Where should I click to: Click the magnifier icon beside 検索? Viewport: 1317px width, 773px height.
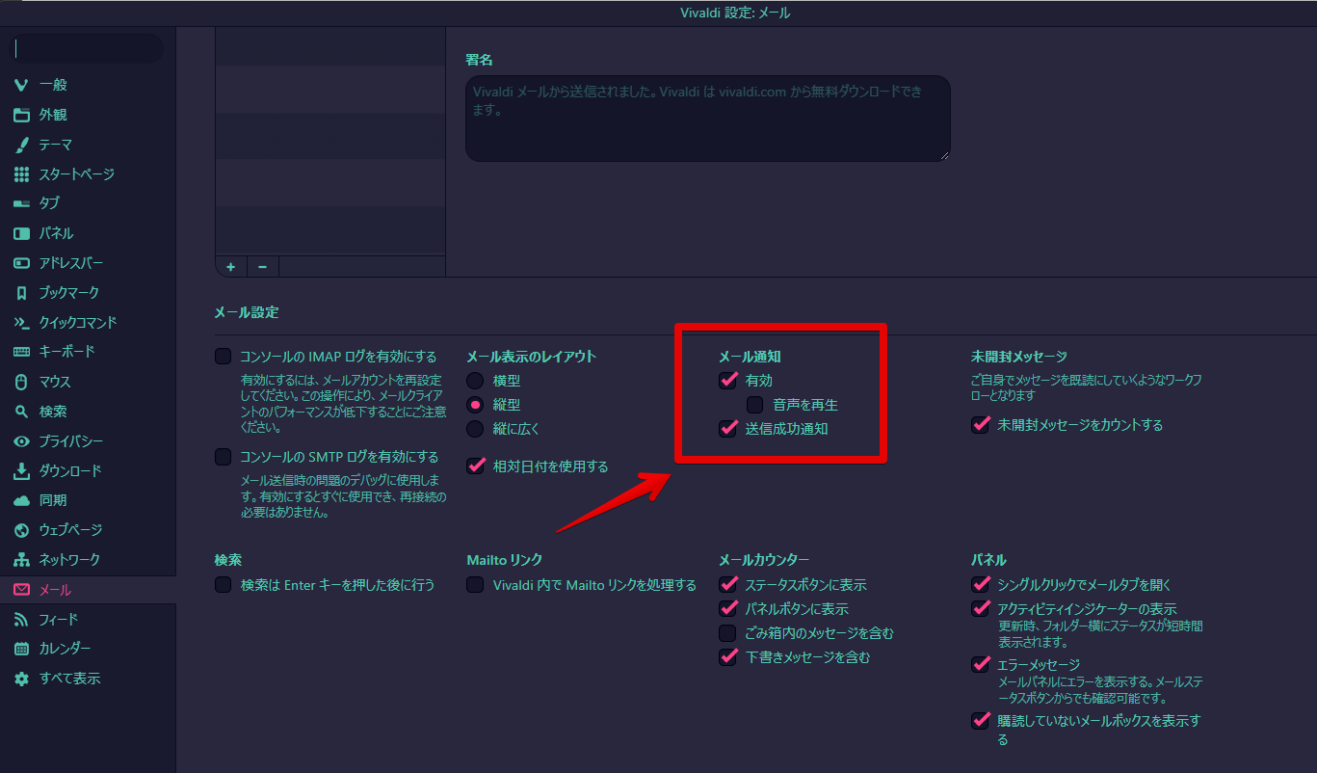click(x=21, y=412)
